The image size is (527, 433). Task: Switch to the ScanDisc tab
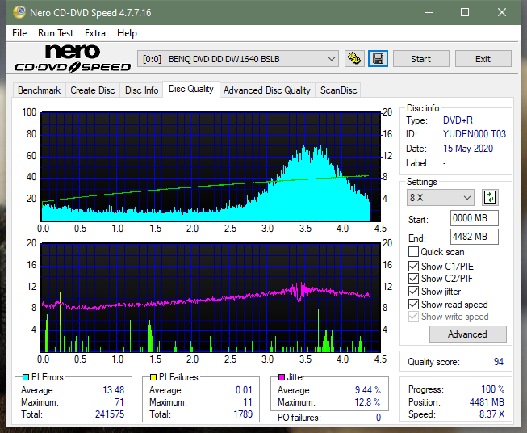coord(338,90)
